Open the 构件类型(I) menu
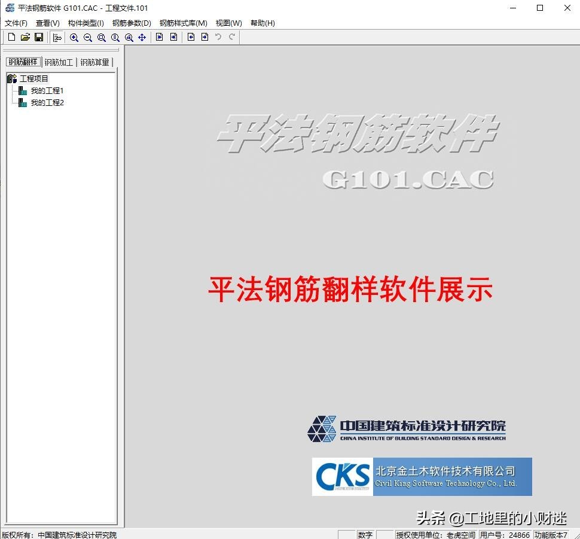Screen dimensions: 580x539 click(x=86, y=23)
